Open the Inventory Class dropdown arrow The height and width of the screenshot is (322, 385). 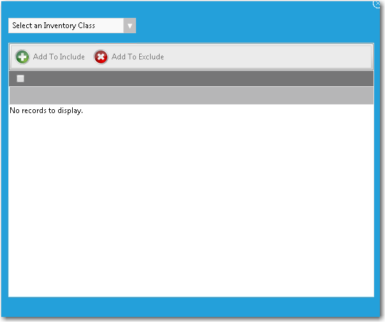pos(130,26)
